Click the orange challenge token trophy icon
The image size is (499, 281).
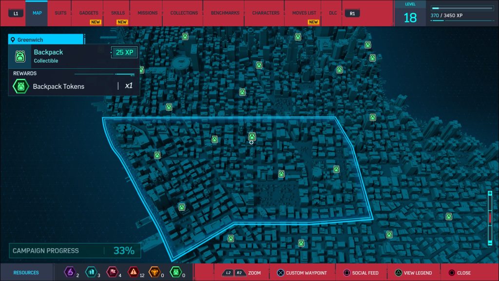click(x=154, y=272)
